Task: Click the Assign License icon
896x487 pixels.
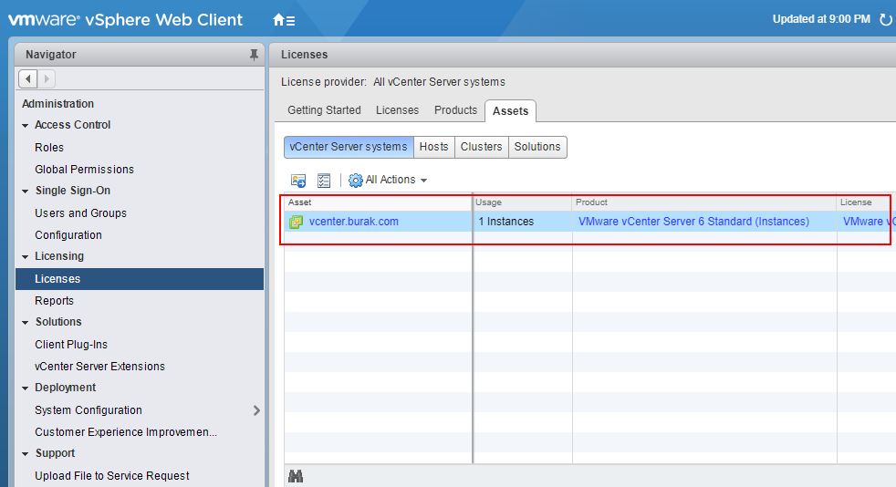Action: 298,181
